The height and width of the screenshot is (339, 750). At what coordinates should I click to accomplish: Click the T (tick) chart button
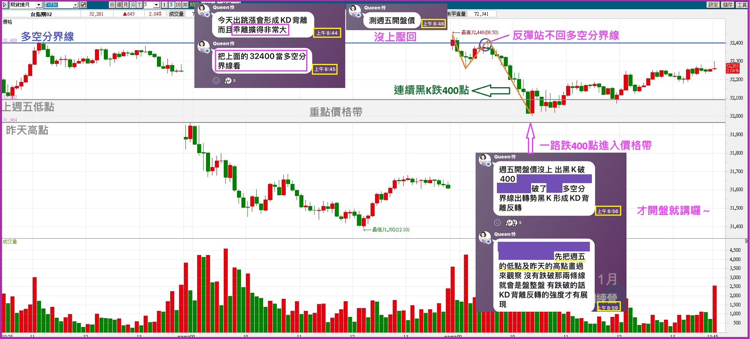point(139,5)
